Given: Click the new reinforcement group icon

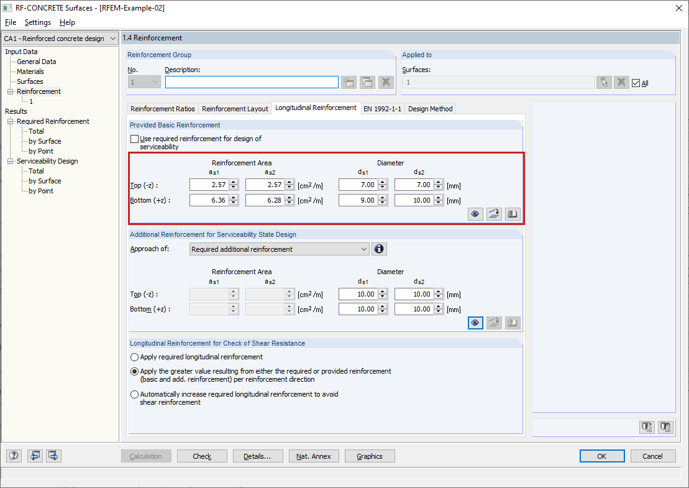Looking at the screenshot, I should [349, 82].
